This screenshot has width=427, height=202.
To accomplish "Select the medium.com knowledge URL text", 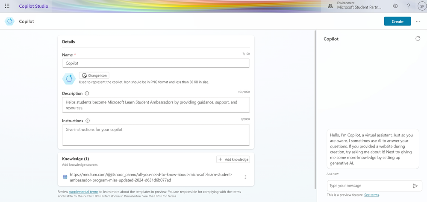I will click(151, 177).
